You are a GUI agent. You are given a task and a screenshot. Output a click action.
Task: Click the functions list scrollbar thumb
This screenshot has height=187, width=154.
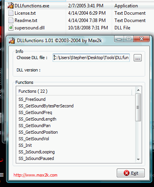(x=138, y=107)
